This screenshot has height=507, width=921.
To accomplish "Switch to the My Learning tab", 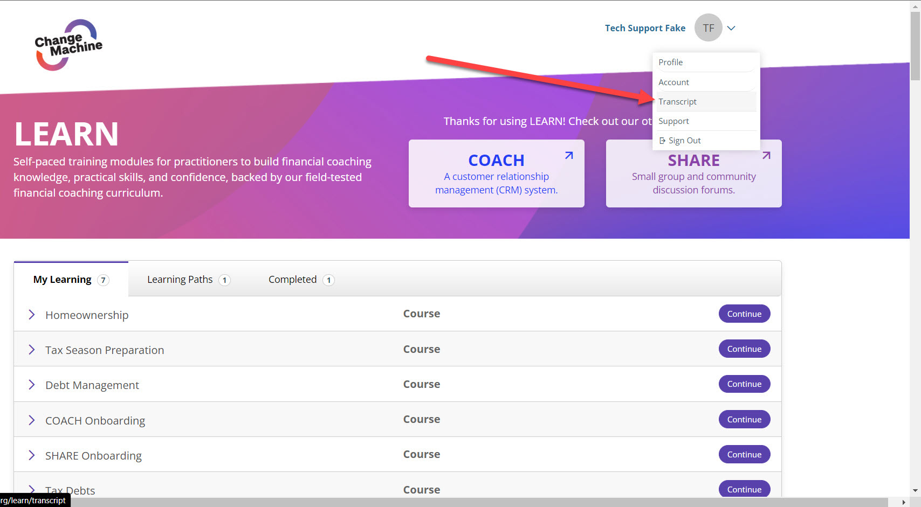I will click(x=71, y=280).
